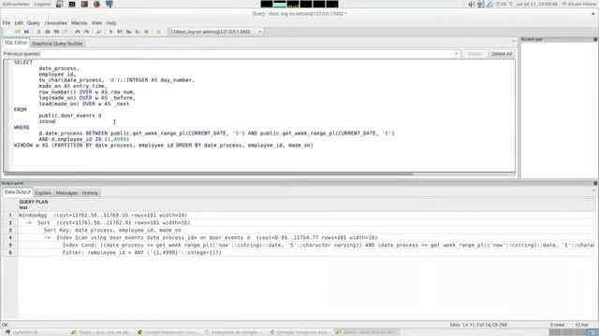
Task: Select the Filter row in query plan
Action: click(x=306, y=252)
